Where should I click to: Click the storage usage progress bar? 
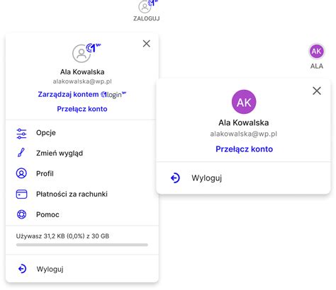[x=82, y=245]
